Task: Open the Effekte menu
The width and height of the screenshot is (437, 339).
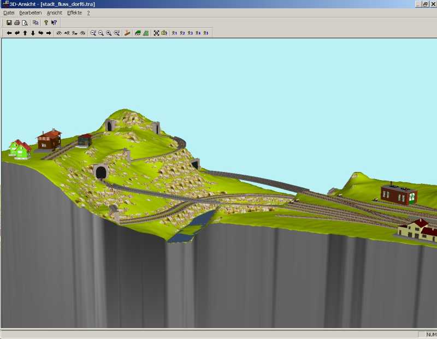Action: (x=74, y=13)
